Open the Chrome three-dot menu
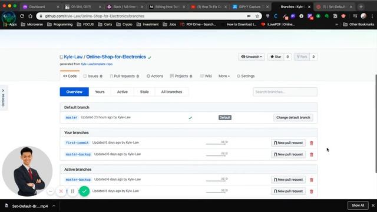 pos(372,16)
